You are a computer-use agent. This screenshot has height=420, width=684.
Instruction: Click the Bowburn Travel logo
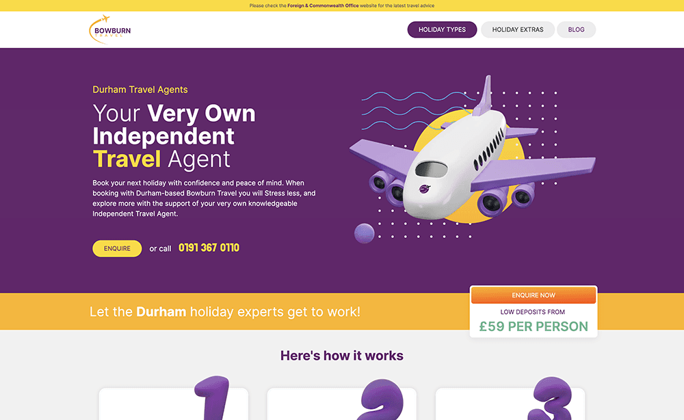coord(110,29)
